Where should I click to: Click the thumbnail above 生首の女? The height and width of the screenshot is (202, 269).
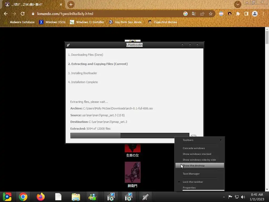coord(133,148)
